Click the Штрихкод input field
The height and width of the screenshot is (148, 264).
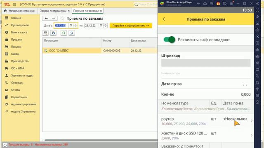(206, 63)
